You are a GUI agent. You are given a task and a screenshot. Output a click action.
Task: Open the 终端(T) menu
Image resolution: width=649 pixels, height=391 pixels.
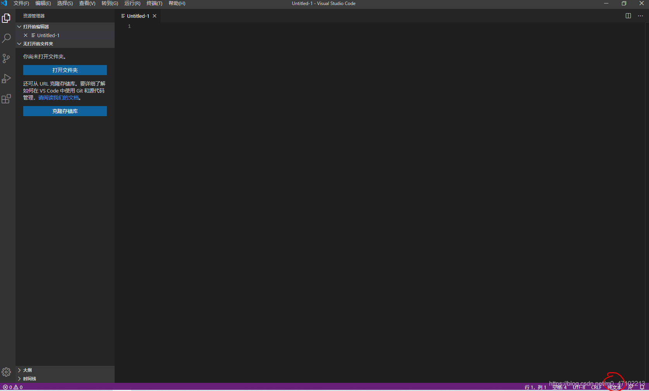[x=155, y=3]
